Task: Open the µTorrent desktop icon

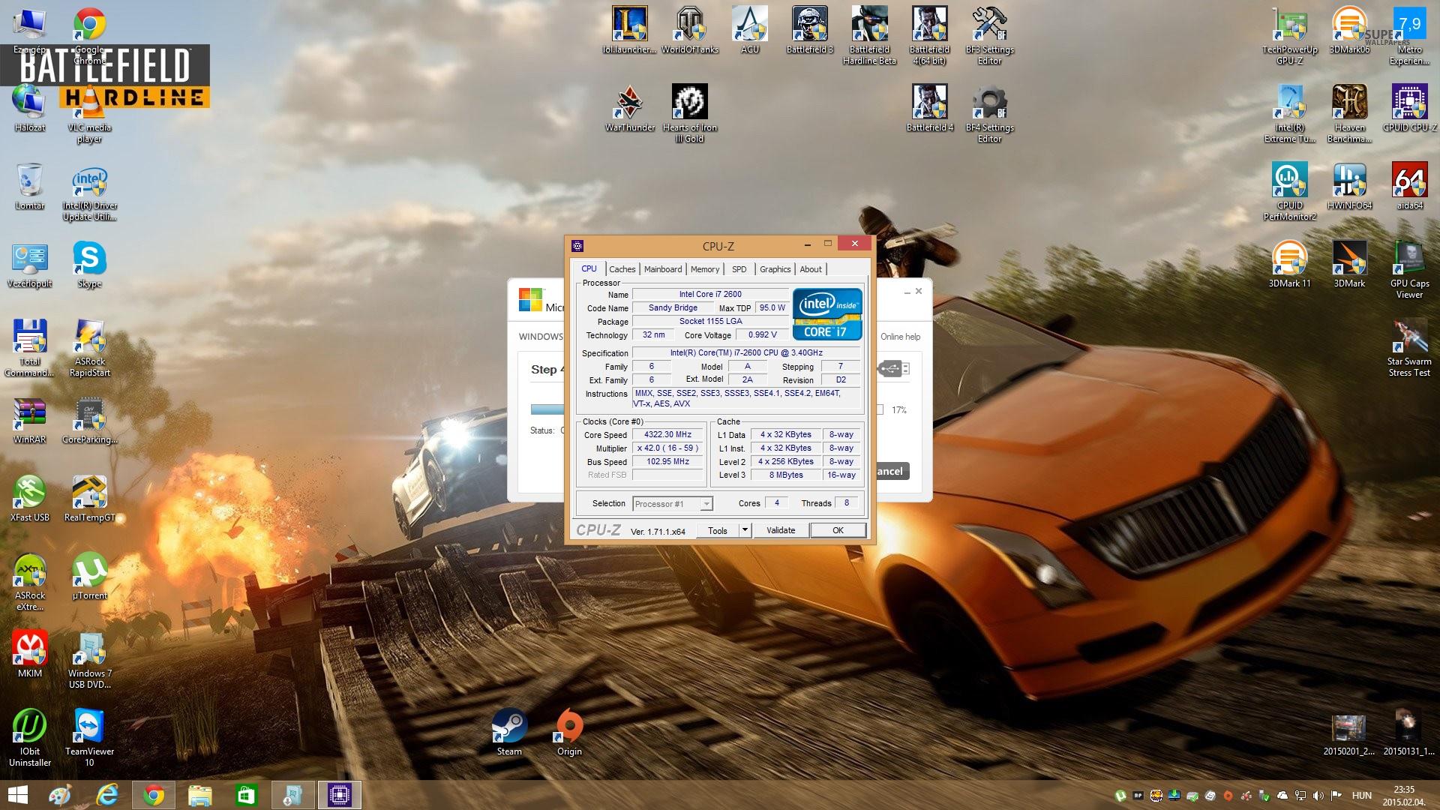Action: pyautogui.click(x=89, y=577)
